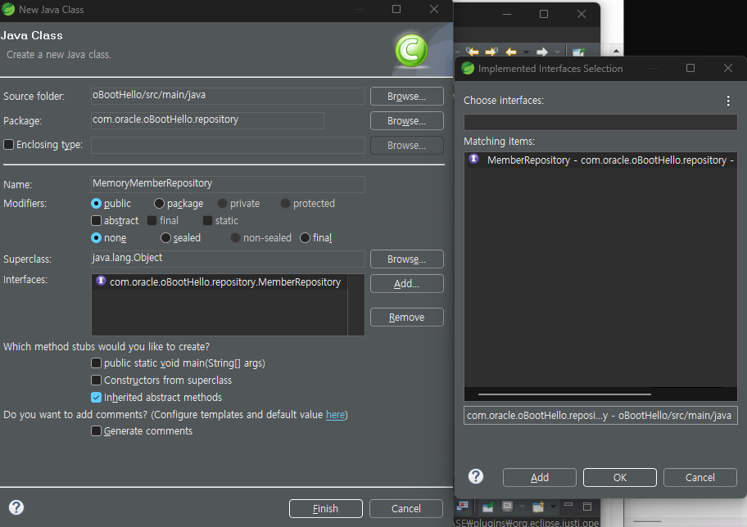747x527 pixels.
Task: Click the Forward navigation arrow in Eclipse toolbar
Action: coord(542,52)
